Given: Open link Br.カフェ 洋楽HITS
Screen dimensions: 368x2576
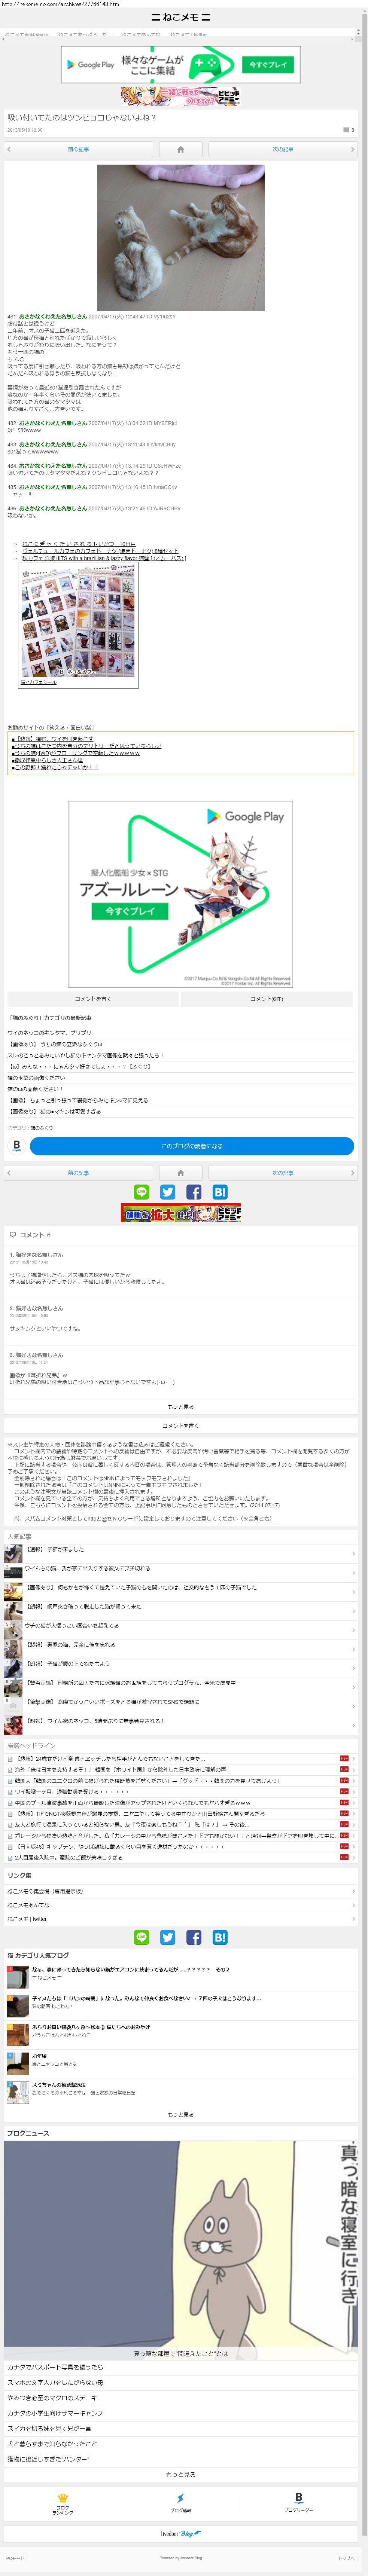Looking at the screenshot, I should 104,558.
